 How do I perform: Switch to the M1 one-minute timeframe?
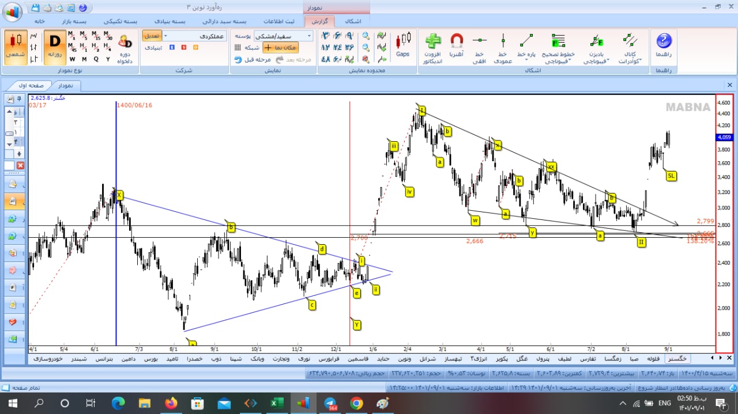click(x=71, y=36)
